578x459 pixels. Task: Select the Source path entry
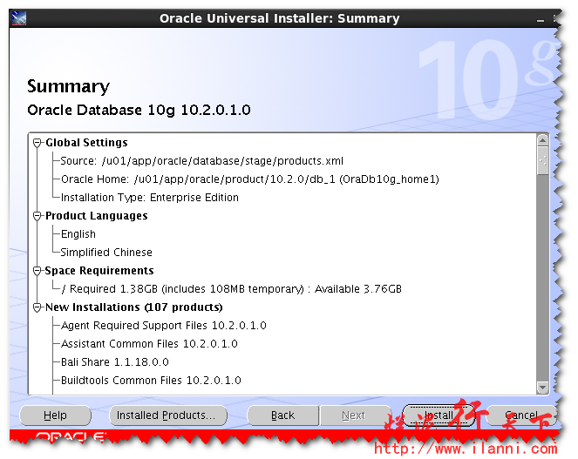(x=202, y=161)
